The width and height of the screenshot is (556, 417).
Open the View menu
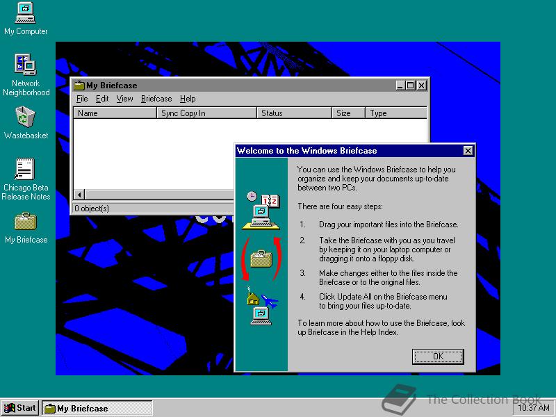(x=124, y=99)
